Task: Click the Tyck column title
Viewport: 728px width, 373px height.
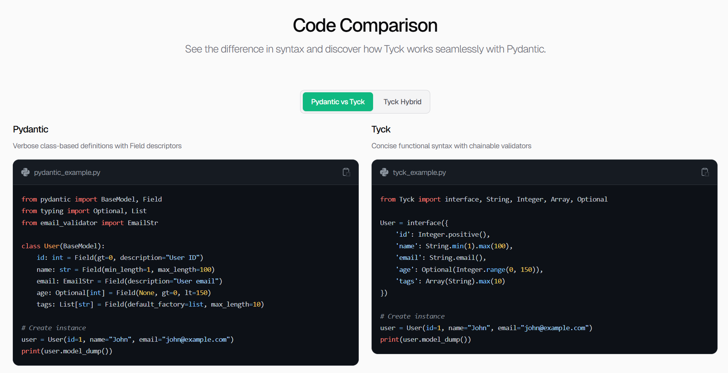Action: tap(381, 129)
